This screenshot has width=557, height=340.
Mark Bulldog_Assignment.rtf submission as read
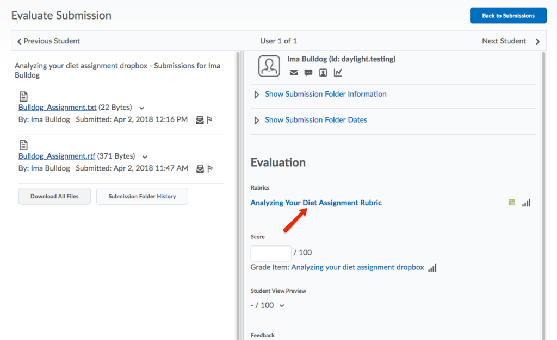click(200, 168)
